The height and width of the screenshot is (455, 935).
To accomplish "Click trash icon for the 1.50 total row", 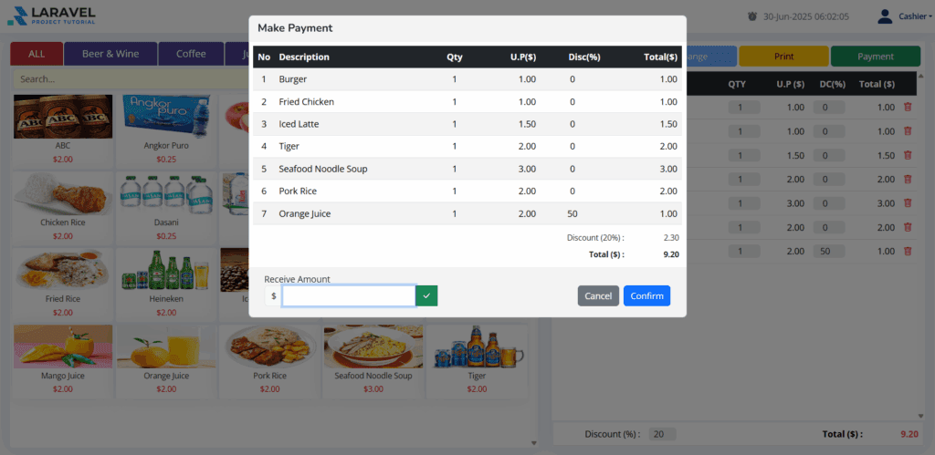I will coord(908,155).
